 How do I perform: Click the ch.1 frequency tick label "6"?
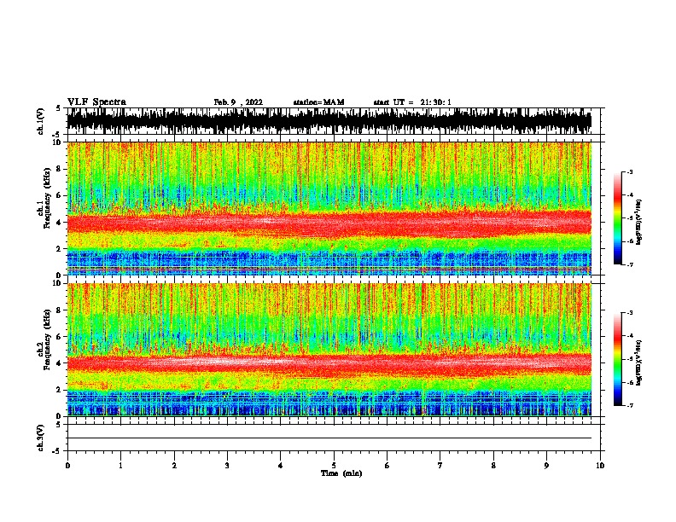click(x=60, y=195)
